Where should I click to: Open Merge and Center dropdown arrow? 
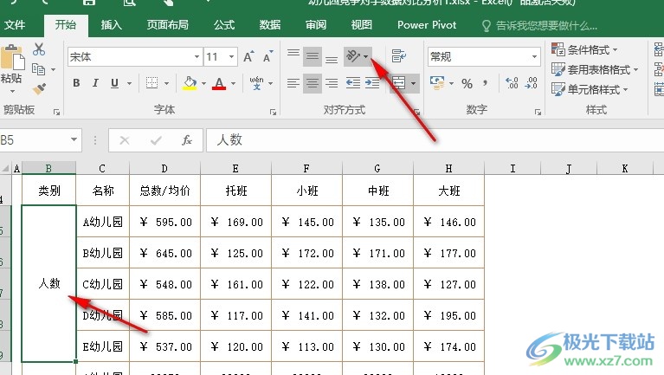[x=413, y=83]
